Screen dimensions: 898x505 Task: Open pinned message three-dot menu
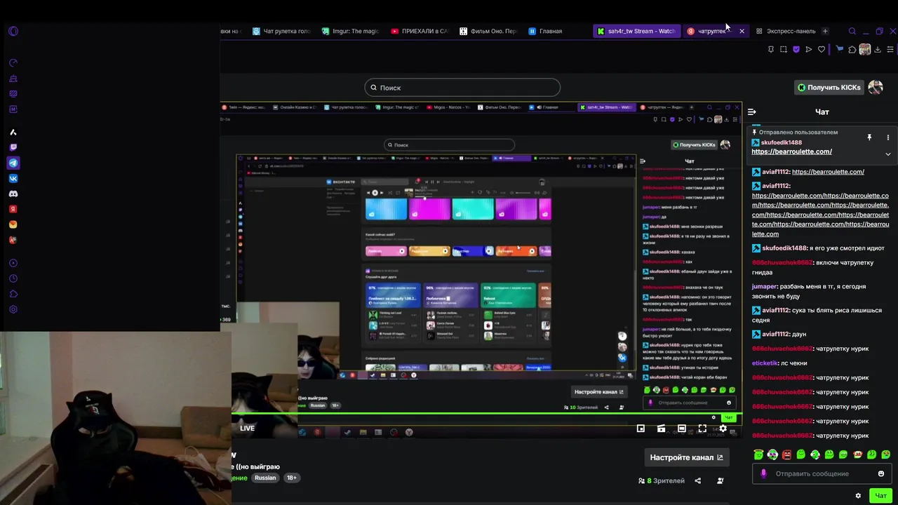[887, 137]
